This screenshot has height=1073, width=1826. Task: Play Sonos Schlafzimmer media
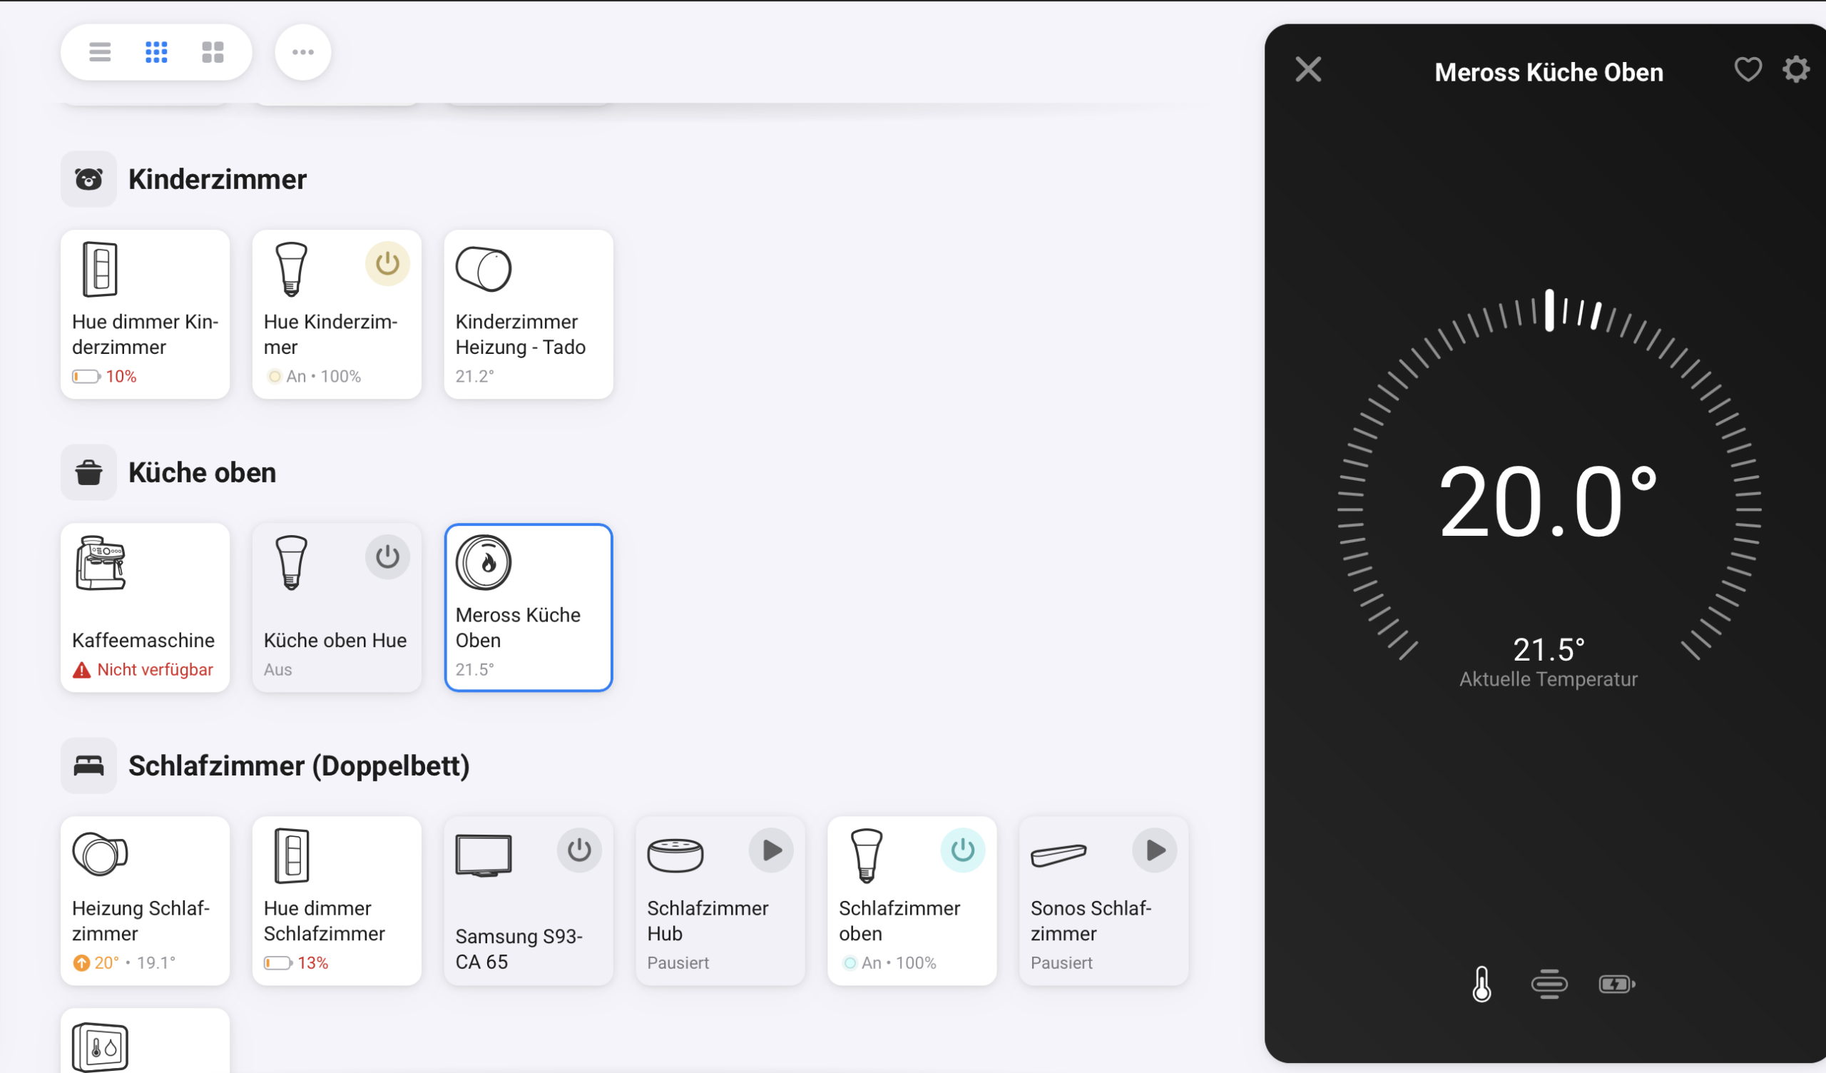(x=1154, y=850)
